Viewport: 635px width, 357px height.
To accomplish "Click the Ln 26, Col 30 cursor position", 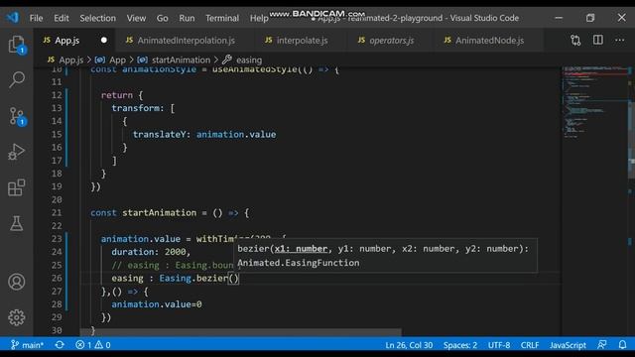I will 409,345.
